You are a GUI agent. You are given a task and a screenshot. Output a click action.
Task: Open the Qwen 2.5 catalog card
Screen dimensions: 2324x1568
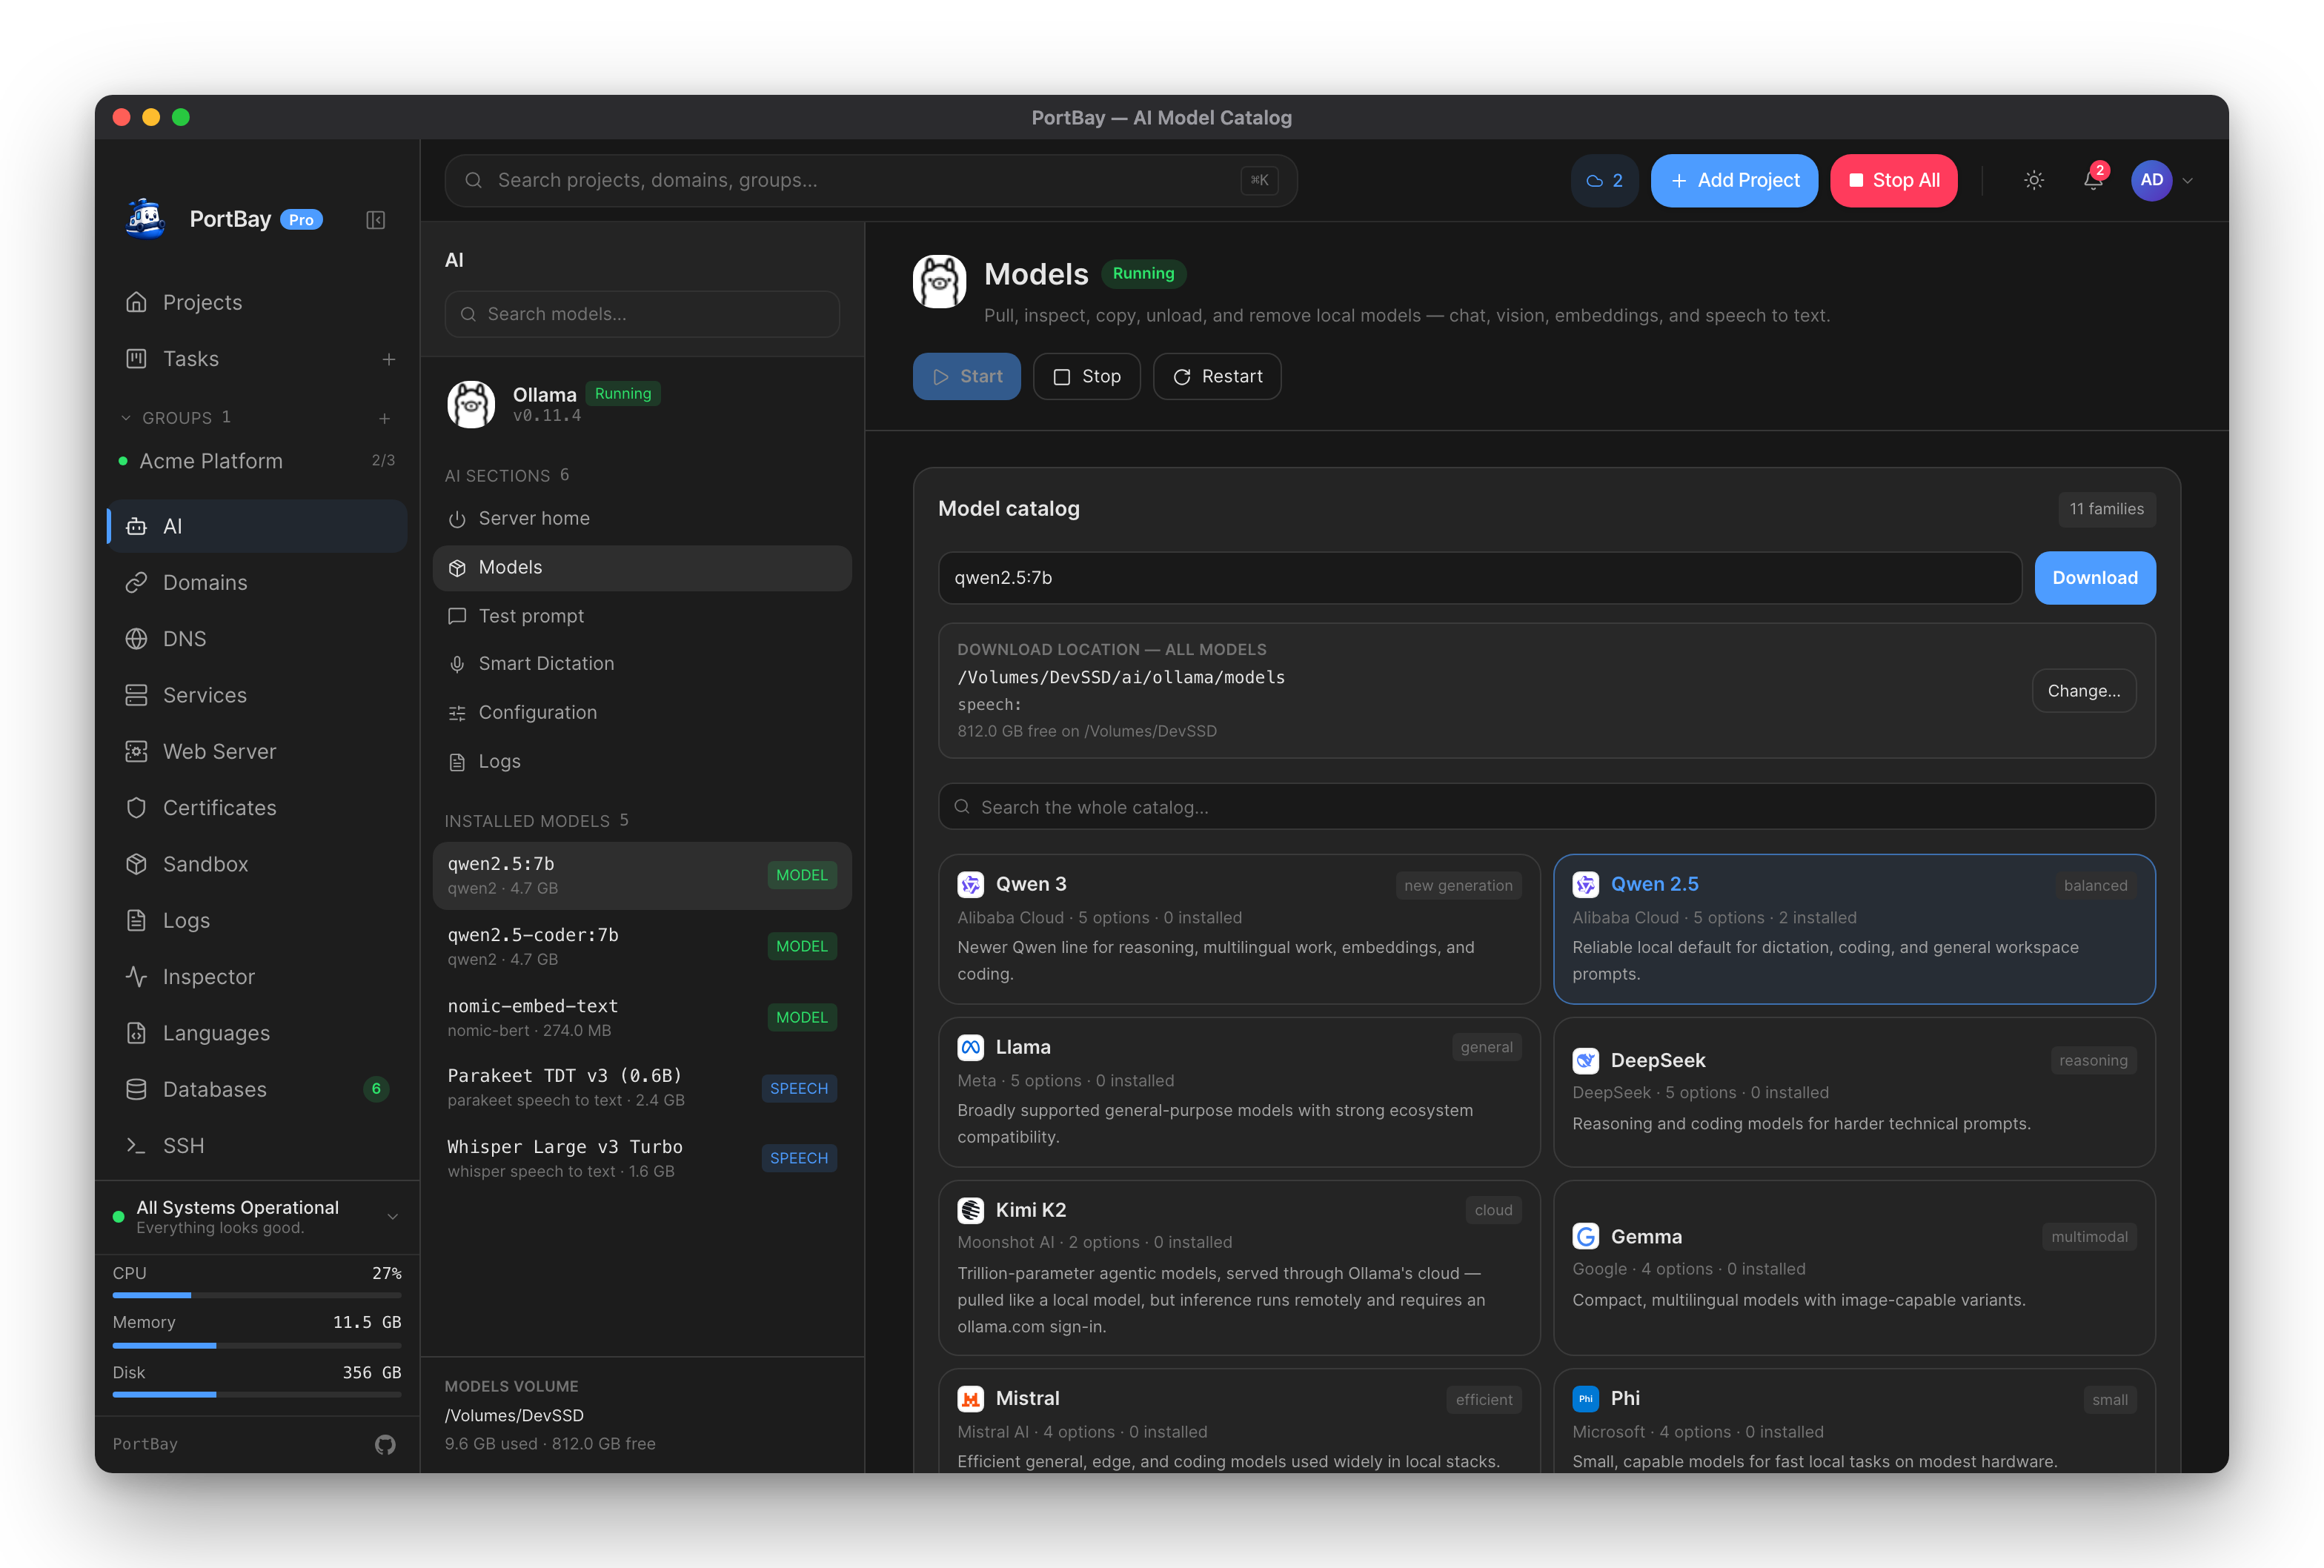1854,928
